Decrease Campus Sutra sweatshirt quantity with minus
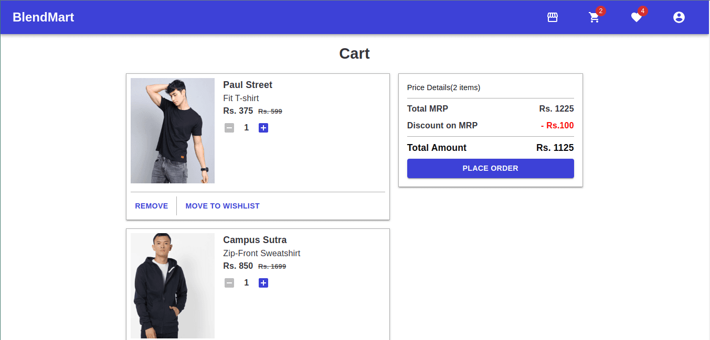The image size is (710, 340). tap(229, 283)
